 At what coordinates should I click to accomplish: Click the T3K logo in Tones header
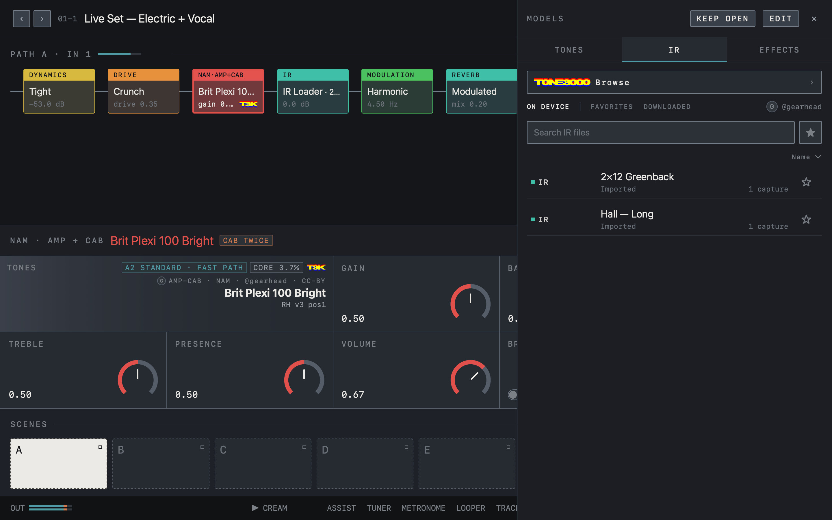316,268
